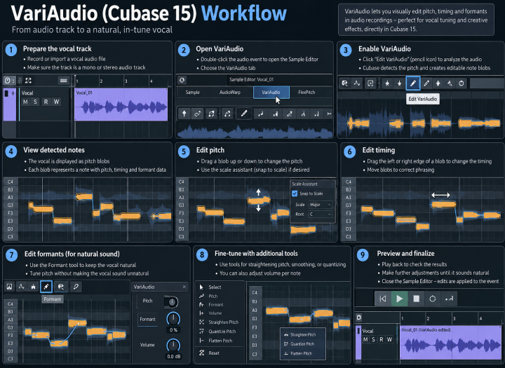The width and height of the screenshot is (505, 368).
Task: Select the highlighted Edit VariAudio pencil icon
Action: 413,83
